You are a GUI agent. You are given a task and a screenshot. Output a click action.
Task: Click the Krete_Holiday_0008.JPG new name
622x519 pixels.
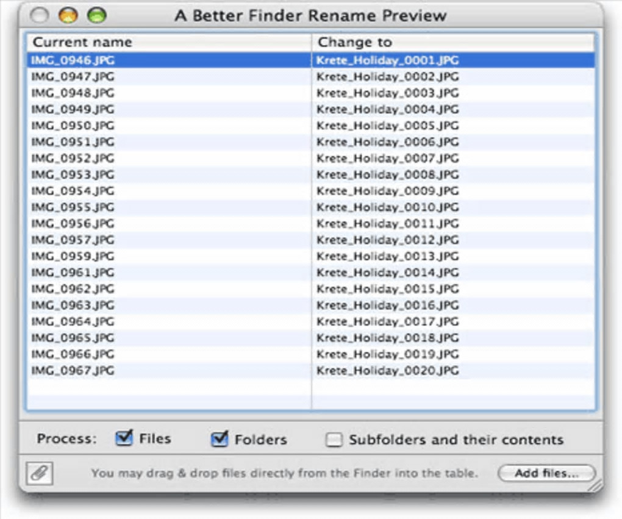point(388,174)
